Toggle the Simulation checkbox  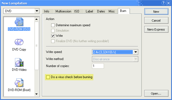pos(53,31)
